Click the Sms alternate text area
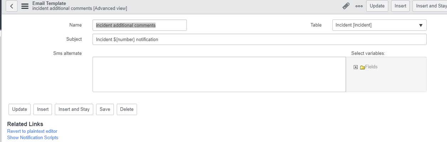Image resolution: width=447 pixels, height=142 pixels. [x=219, y=74]
